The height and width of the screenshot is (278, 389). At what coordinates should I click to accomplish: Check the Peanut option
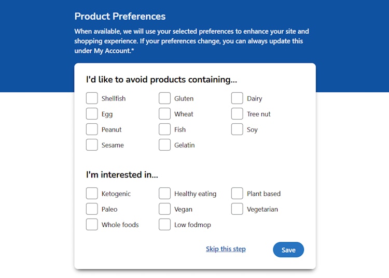pyautogui.click(x=92, y=129)
